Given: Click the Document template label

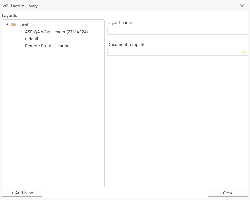Looking at the screenshot, I should 126,44.
